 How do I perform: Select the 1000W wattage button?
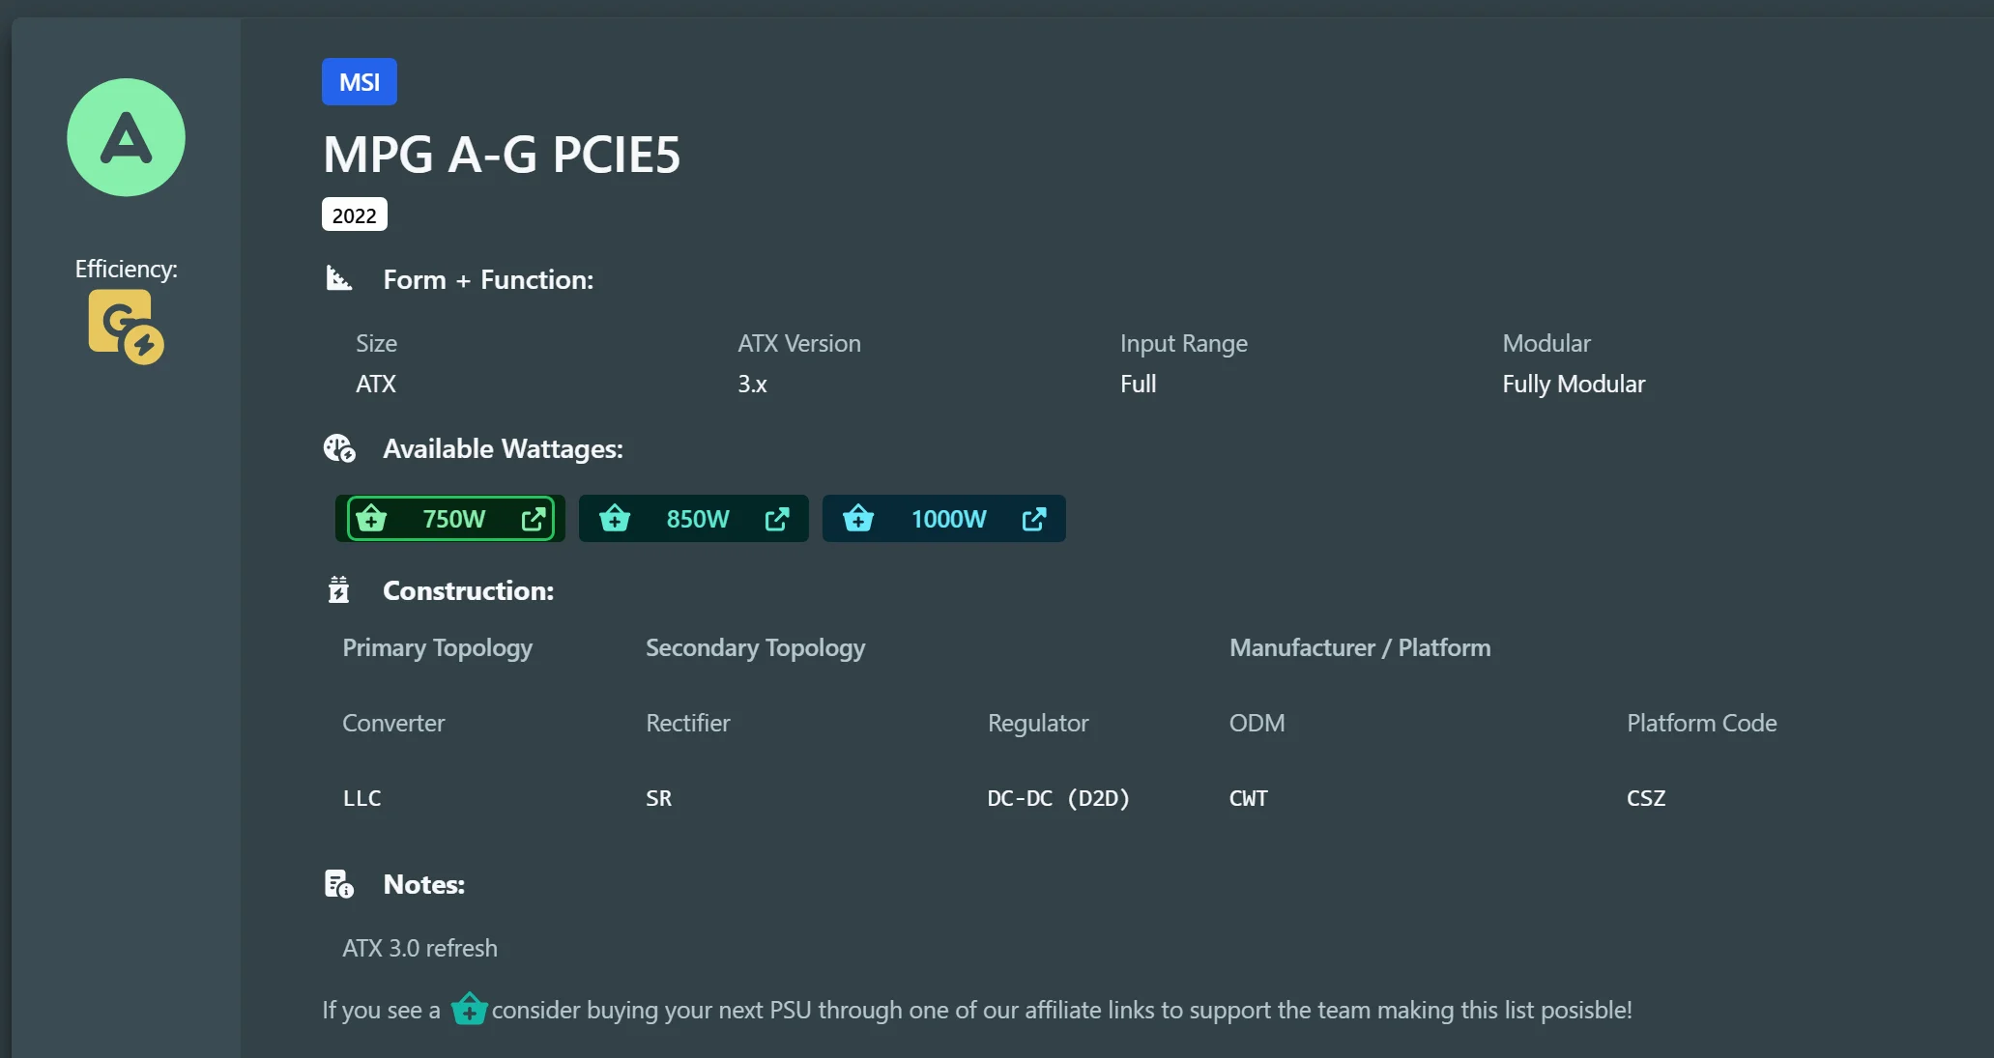pos(948,519)
